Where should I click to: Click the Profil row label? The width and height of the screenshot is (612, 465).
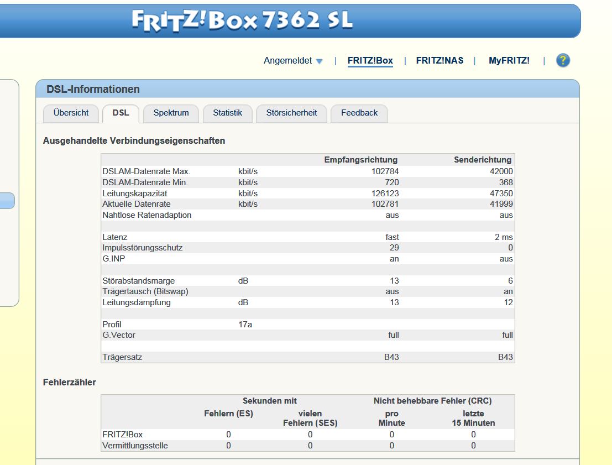112,325
